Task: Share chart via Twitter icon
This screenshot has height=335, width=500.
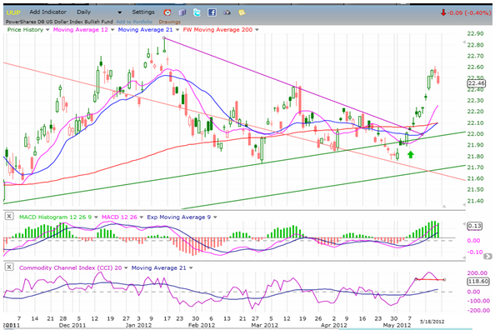Action: (197, 12)
